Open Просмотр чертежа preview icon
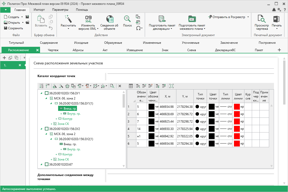The width and height of the screenshot is (288, 192). 261,19
